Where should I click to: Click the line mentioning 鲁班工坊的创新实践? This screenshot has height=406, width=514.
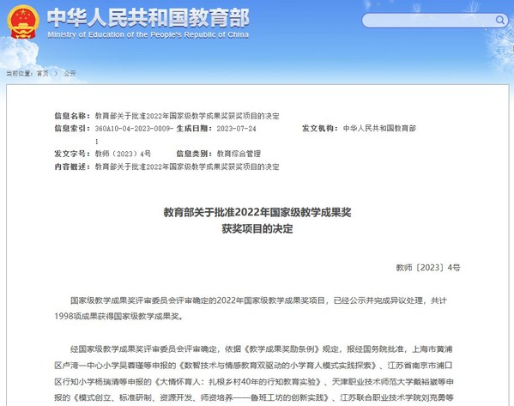coord(254,397)
